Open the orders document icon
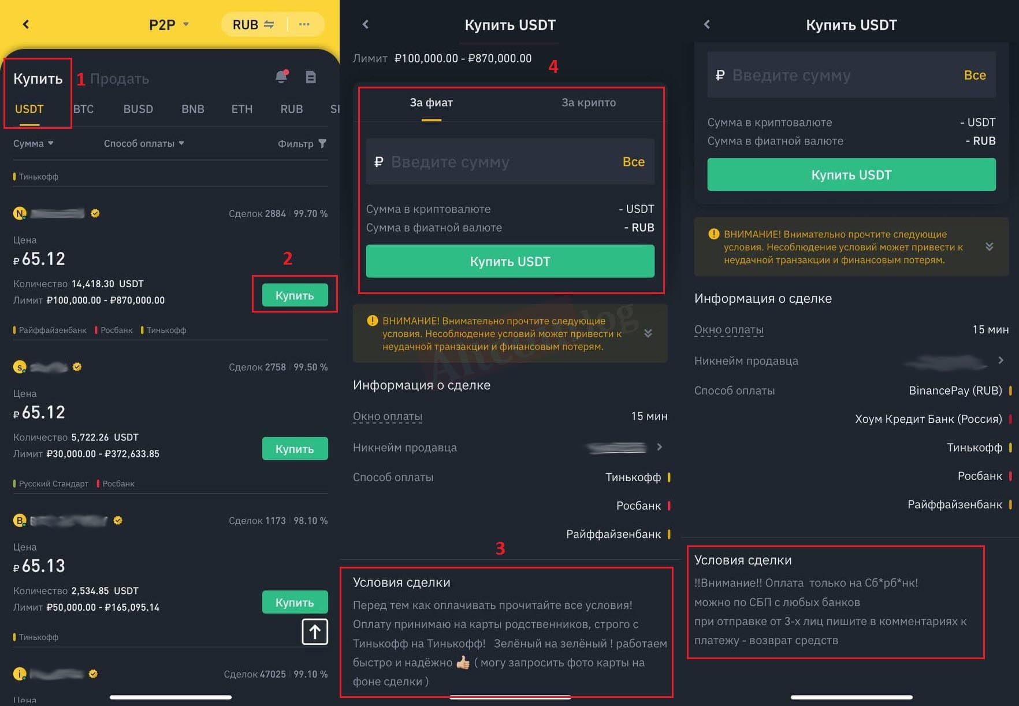Viewport: 1019px width, 706px height. (x=311, y=77)
